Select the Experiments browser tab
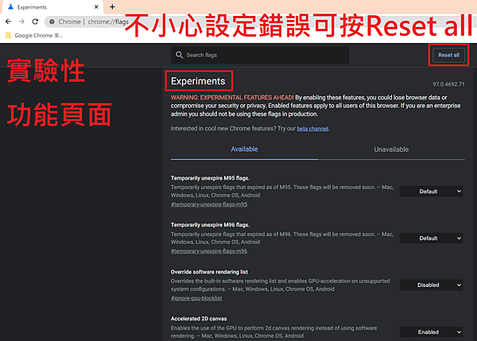The image size is (477, 341). click(x=52, y=7)
